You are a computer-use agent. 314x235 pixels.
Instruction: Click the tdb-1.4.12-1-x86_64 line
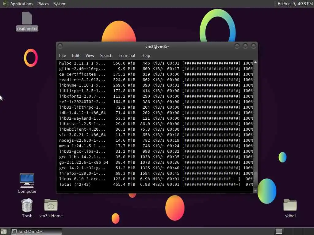tap(156, 113)
